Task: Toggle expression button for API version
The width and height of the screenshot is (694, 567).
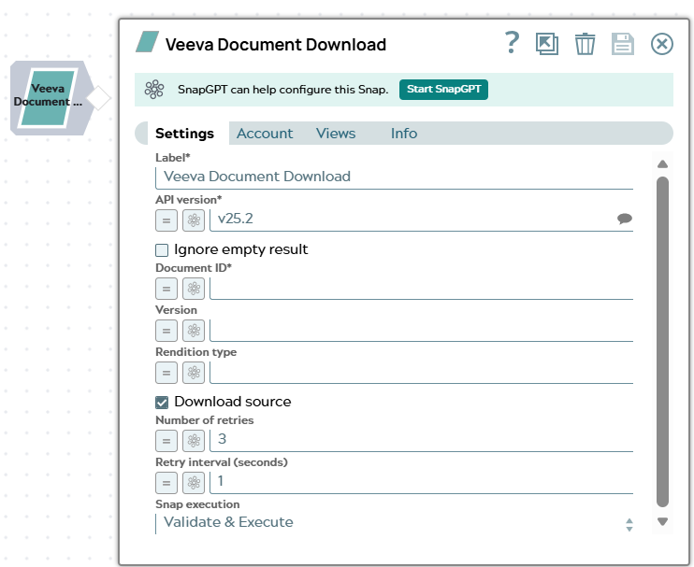Action: tap(166, 220)
